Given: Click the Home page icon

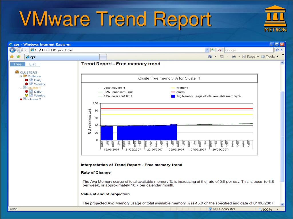Looking at the screenshot, I should click(x=210, y=56).
